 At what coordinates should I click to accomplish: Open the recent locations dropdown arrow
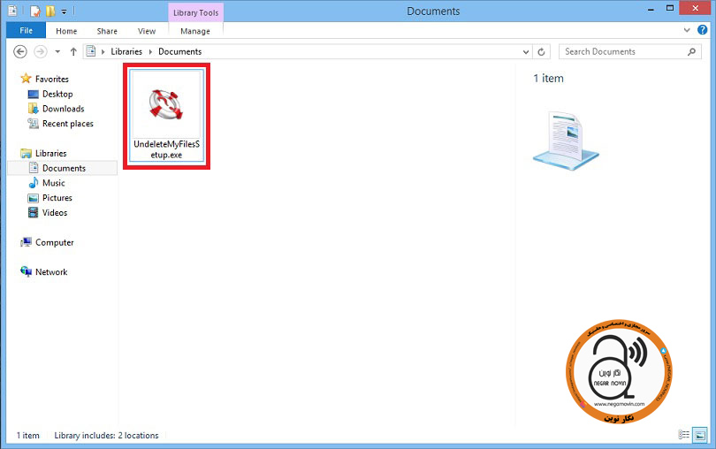57,51
